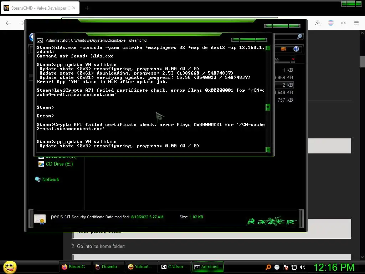This screenshot has width=365, height=274.
Task: Click the cache2-sea1.steamcontent.com error text
Action: pyautogui.click(x=151, y=127)
